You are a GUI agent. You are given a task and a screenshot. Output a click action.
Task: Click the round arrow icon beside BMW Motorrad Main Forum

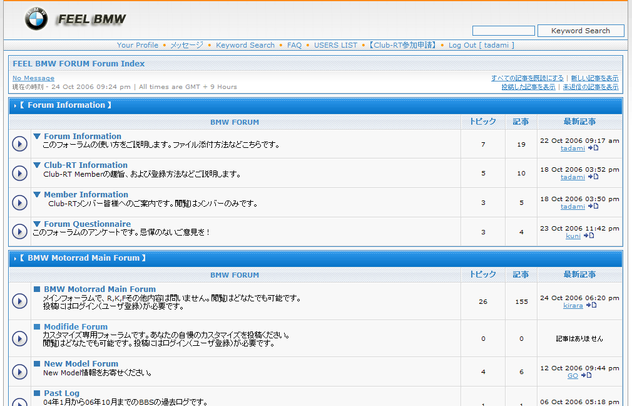[19, 301]
